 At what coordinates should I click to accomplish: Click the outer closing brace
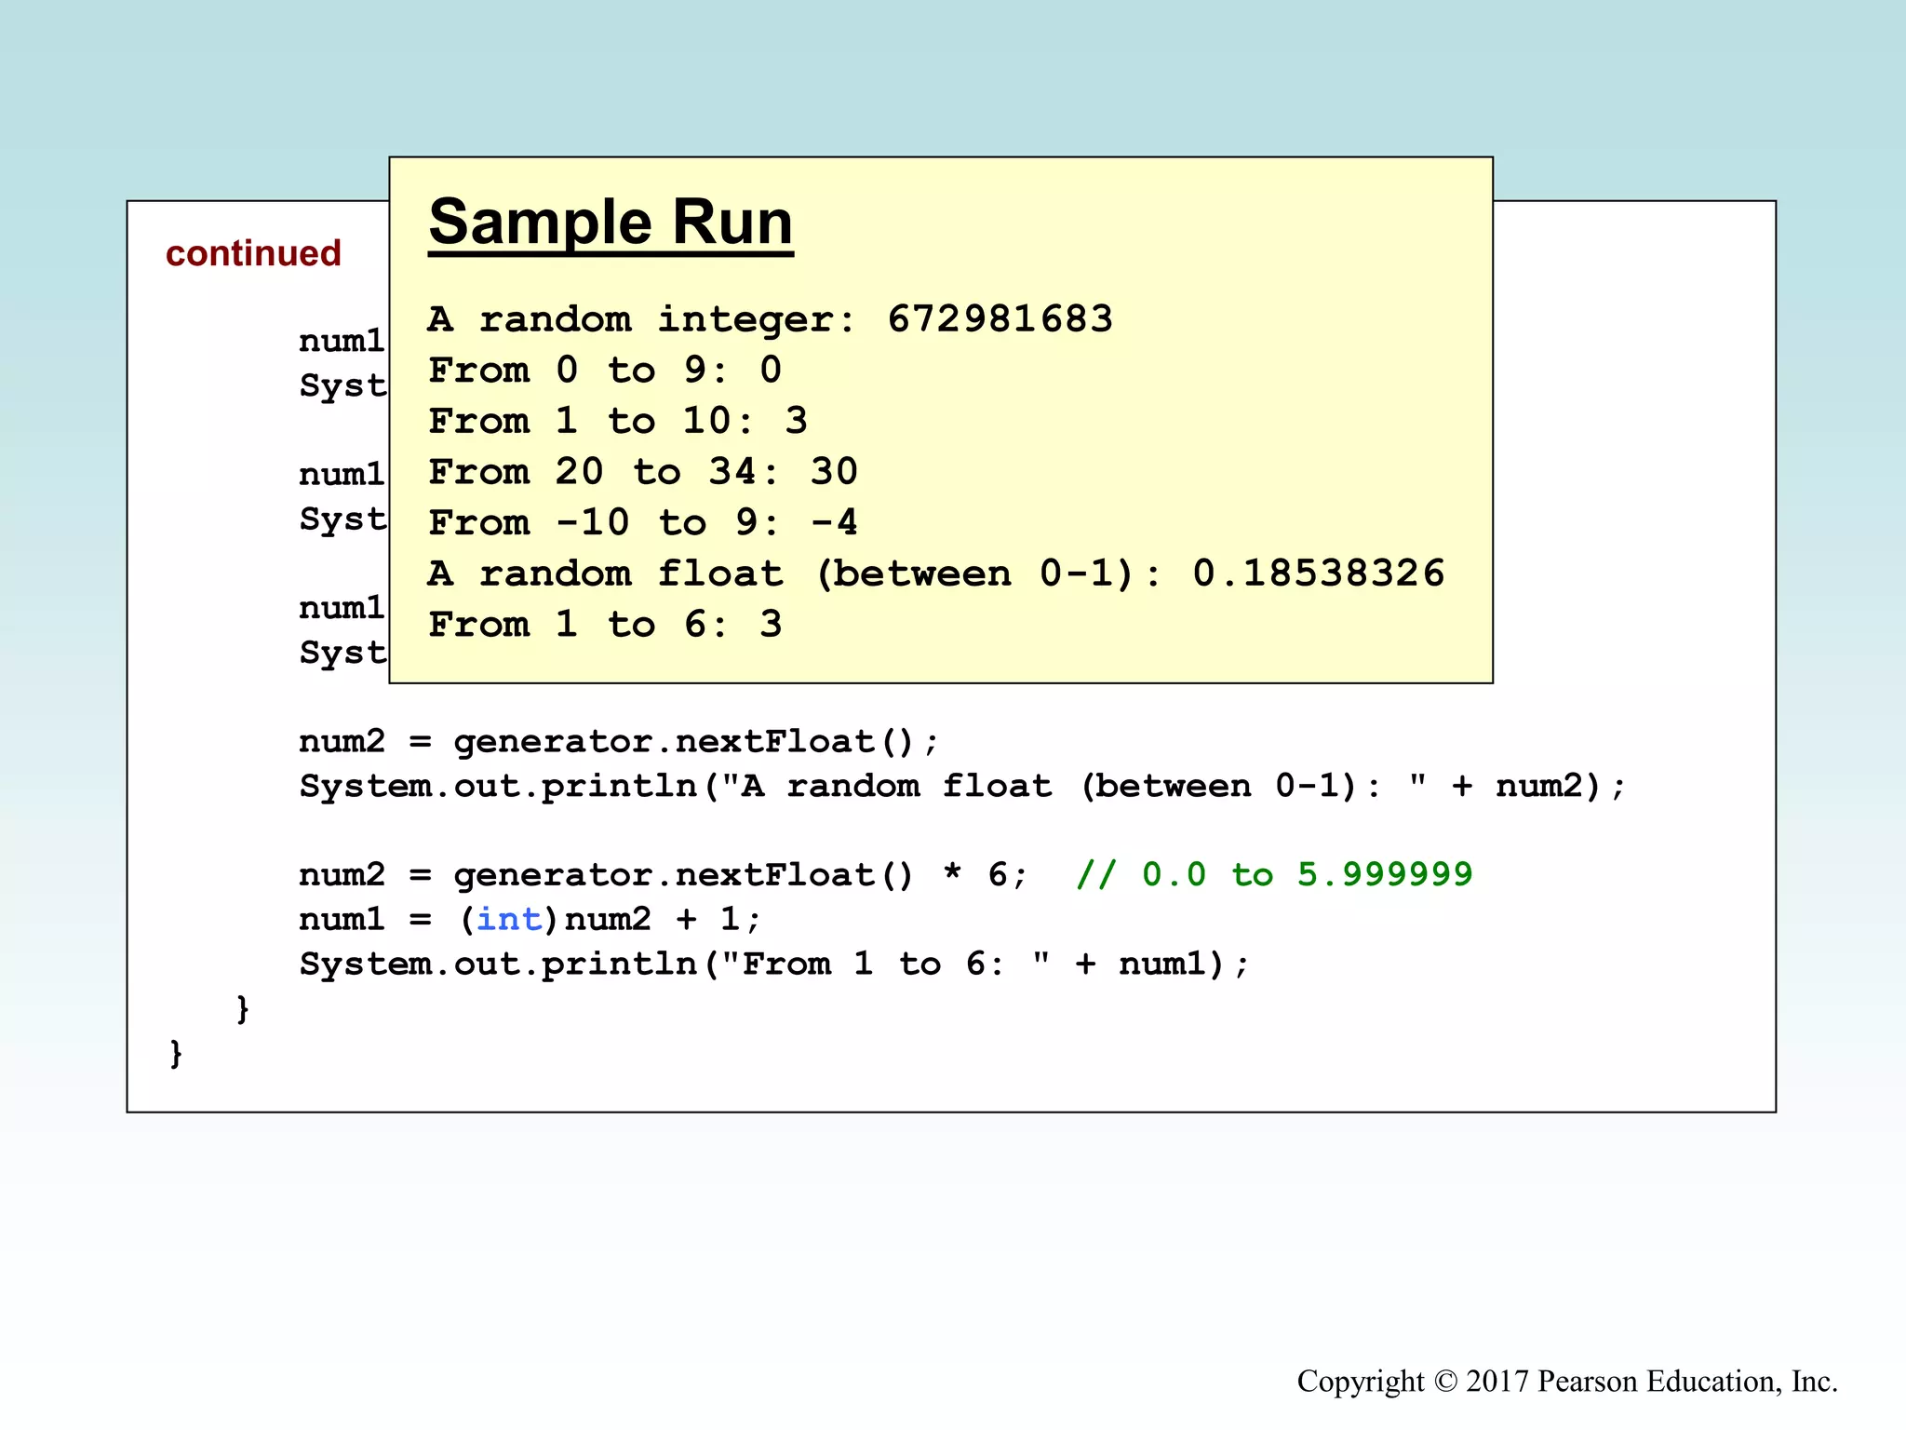[x=176, y=1053]
